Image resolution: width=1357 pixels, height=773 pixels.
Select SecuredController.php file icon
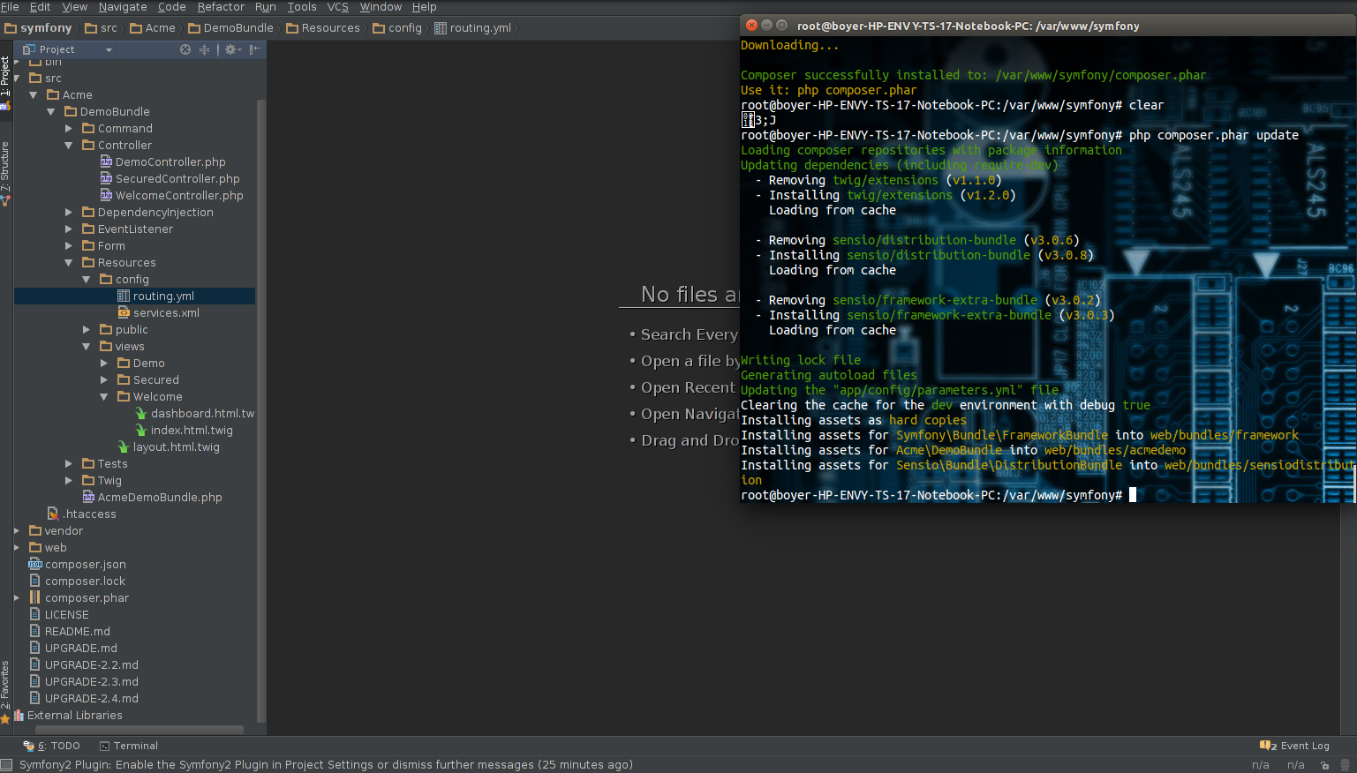pyautogui.click(x=106, y=179)
